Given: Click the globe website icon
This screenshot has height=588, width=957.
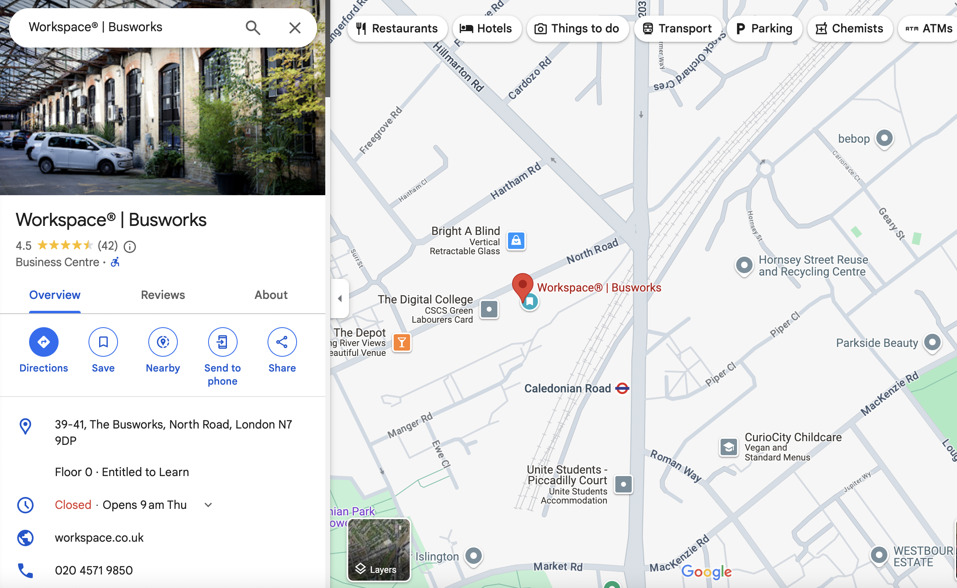Looking at the screenshot, I should click(25, 538).
